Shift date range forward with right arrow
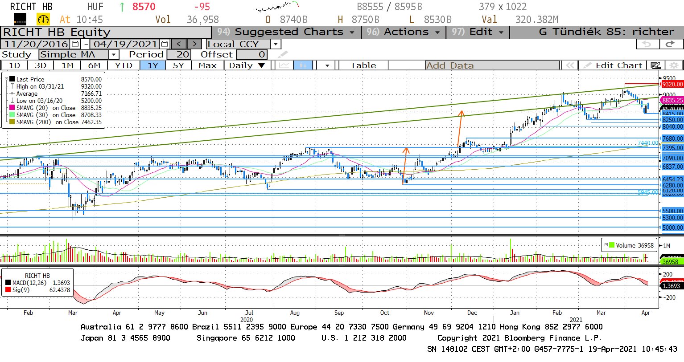Image resolution: width=684 pixels, height=362 pixels. click(194, 44)
